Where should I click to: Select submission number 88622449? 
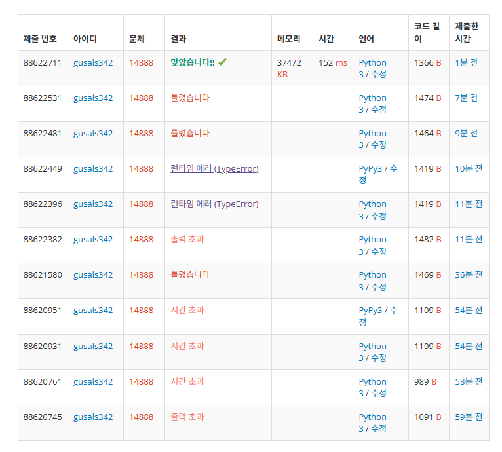(x=43, y=169)
